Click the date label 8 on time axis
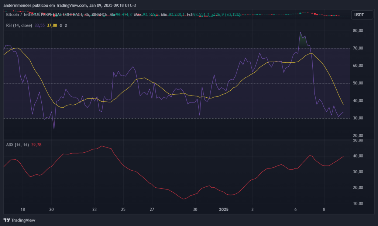The width and height of the screenshot is (378, 226). coord(324,209)
